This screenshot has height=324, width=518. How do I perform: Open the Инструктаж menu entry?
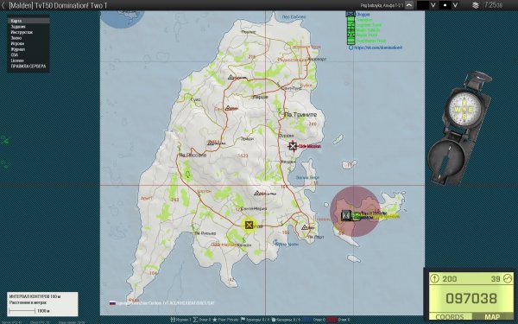pos(28,32)
